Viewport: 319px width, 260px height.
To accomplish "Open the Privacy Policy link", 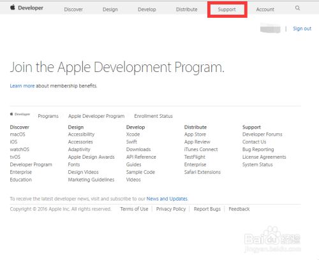I will point(171,209).
